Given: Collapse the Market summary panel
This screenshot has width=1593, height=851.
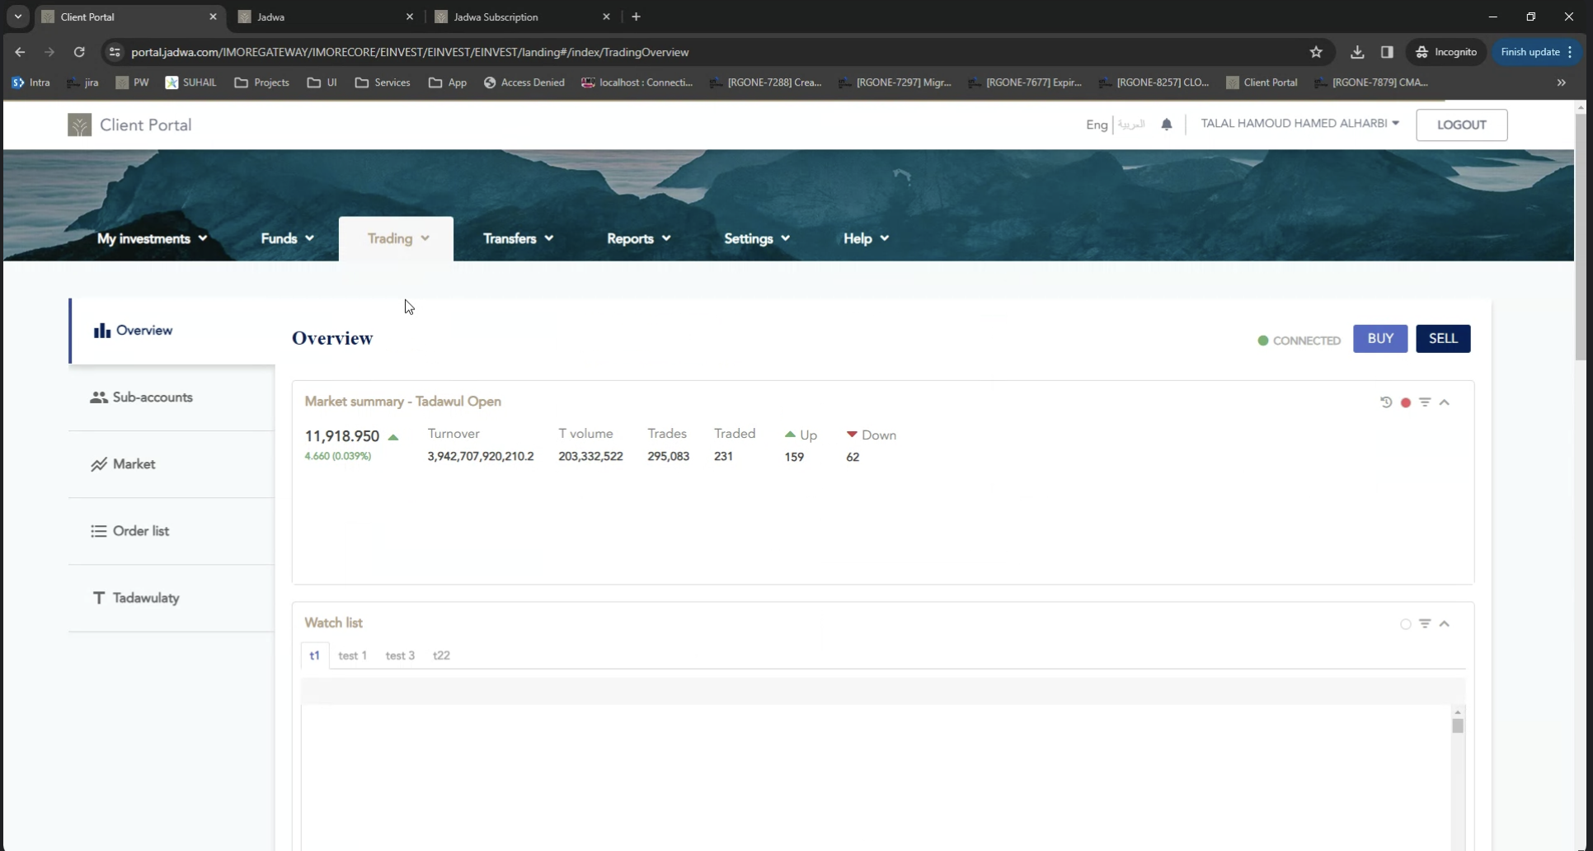Looking at the screenshot, I should point(1445,402).
